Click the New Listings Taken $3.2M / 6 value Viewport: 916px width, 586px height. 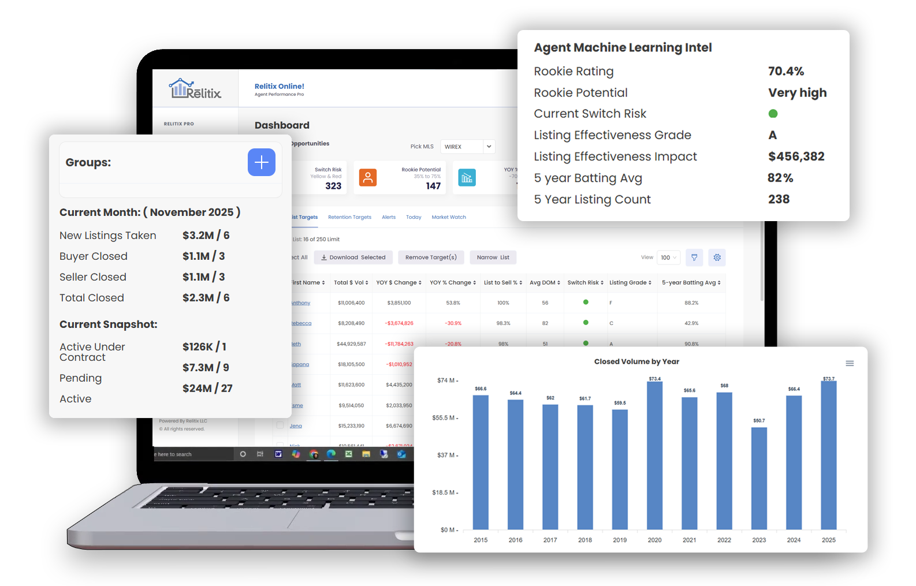click(x=206, y=236)
